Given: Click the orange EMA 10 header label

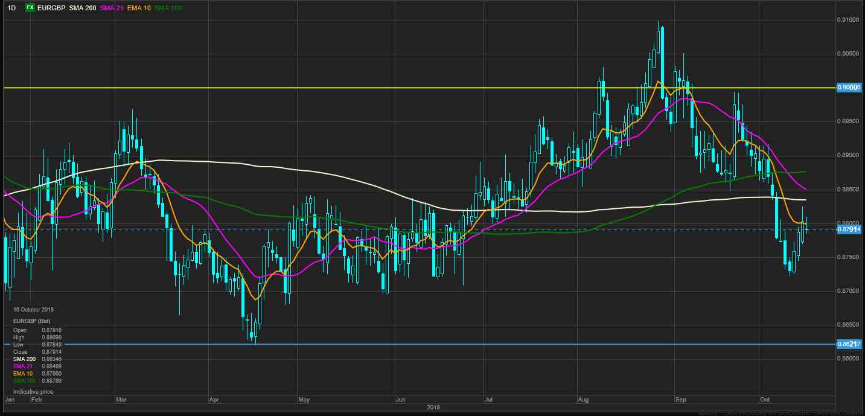Looking at the screenshot, I should [x=139, y=8].
